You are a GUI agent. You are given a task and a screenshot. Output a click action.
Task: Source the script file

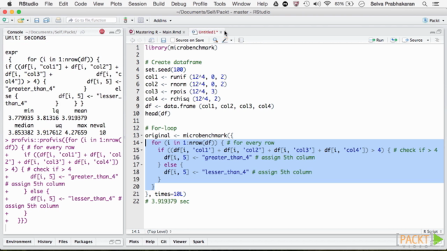click(413, 40)
